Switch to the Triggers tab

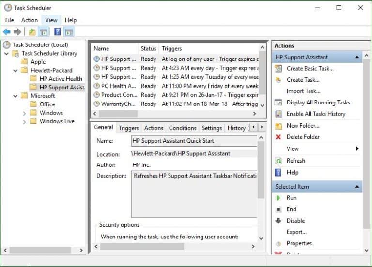point(128,128)
